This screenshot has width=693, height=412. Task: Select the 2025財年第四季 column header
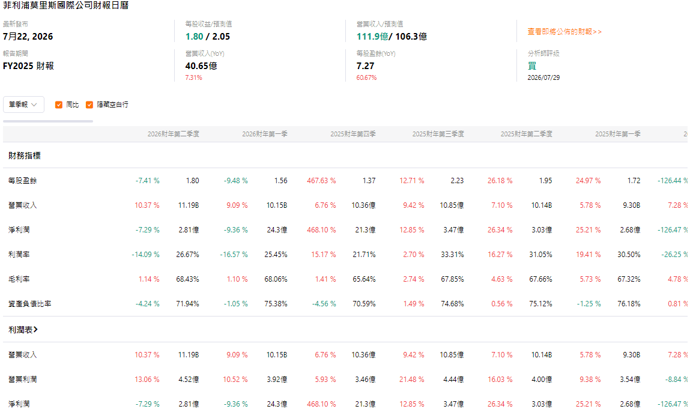pos(353,134)
